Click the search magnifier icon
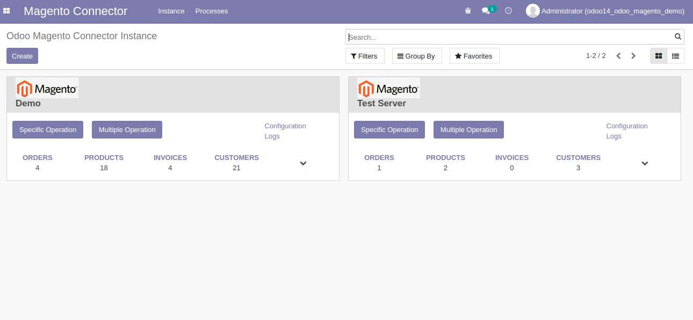Image resolution: width=693 pixels, height=320 pixels. point(677,37)
